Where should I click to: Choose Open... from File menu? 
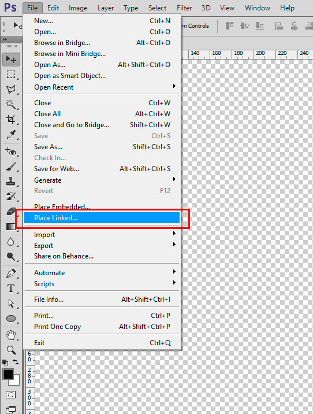click(102, 32)
